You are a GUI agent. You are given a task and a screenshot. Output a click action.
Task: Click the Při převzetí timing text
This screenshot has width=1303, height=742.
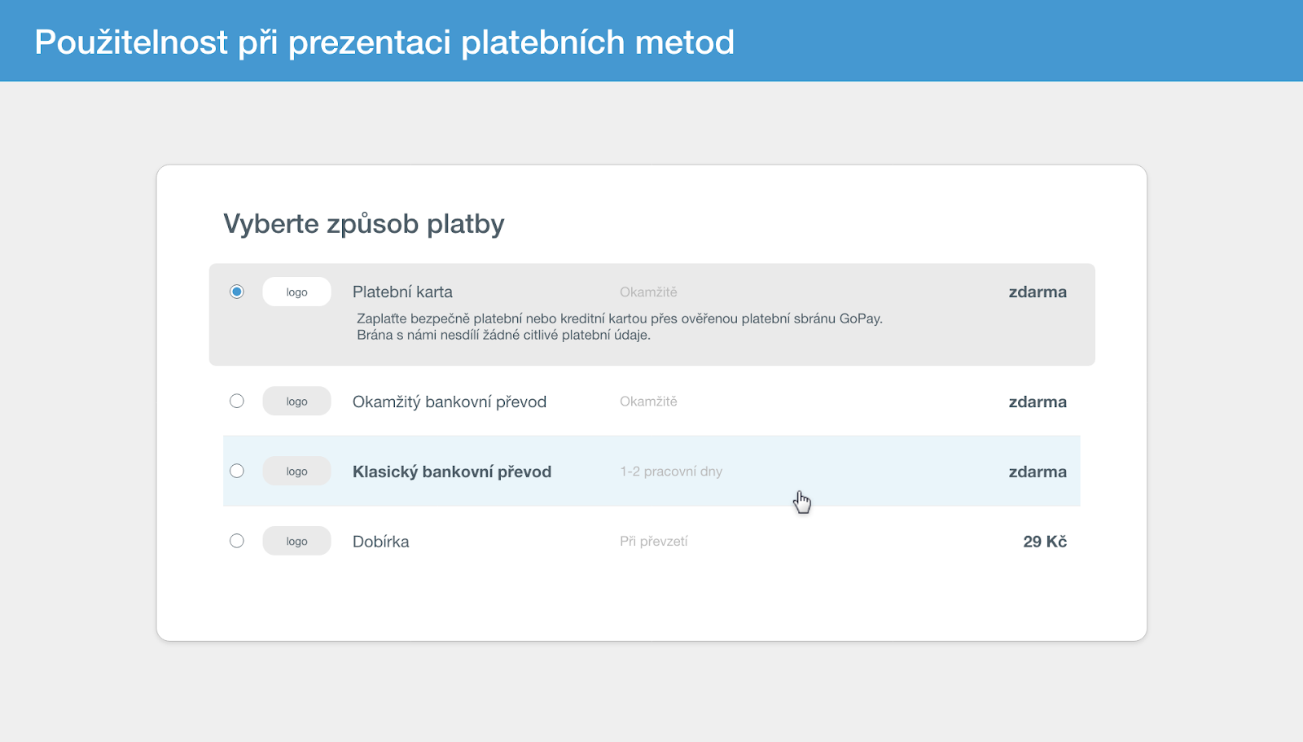[654, 542]
